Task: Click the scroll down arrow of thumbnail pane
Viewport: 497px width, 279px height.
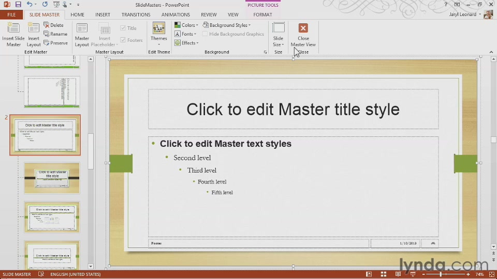Action: click(x=91, y=267)
